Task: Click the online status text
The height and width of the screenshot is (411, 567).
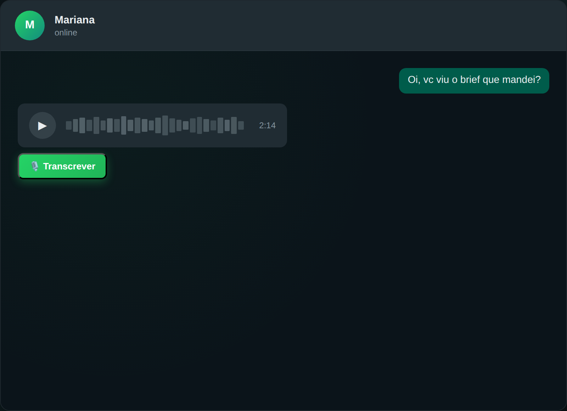Action: point(66,33)
